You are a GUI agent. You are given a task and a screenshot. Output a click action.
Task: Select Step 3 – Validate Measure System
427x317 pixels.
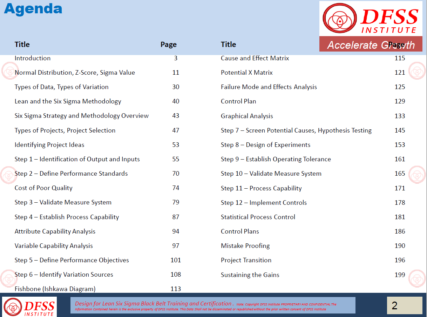click(x=63, y=202)
